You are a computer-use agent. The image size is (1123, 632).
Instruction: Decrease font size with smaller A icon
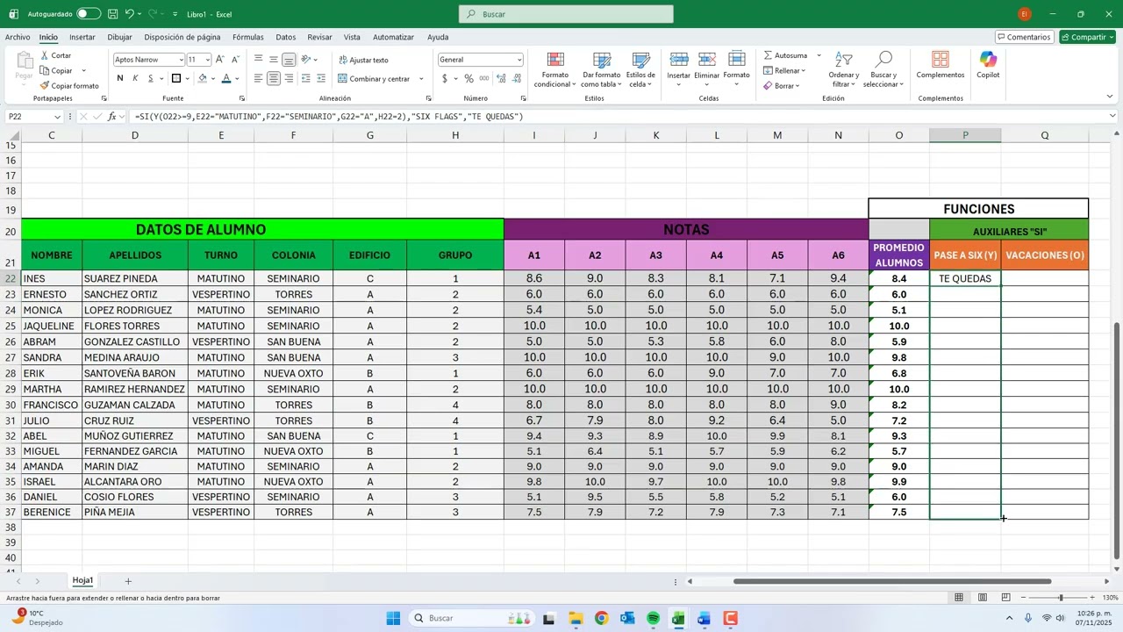click(x=237, y=60)
